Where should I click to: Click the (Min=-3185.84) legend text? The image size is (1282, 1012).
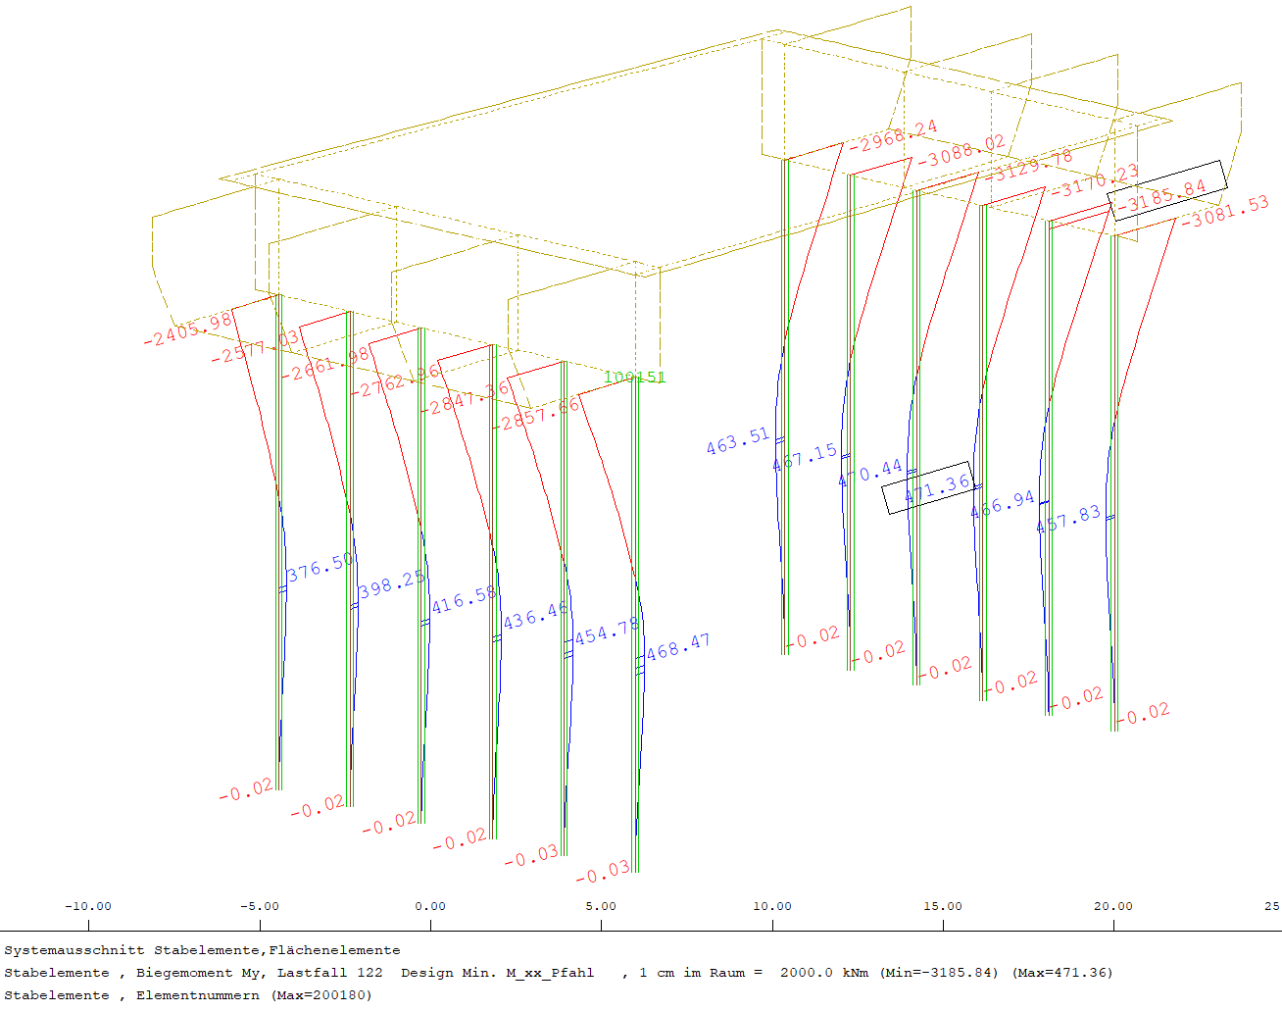click(939, 973)
